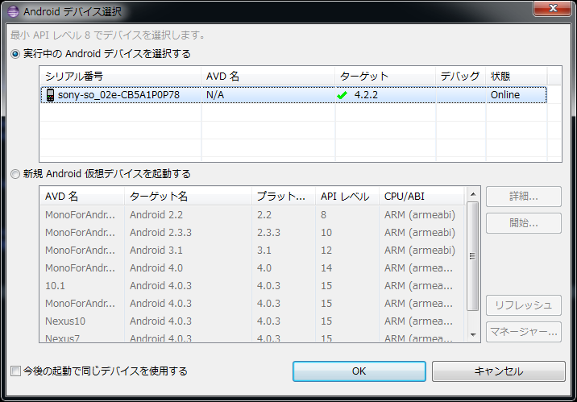
Task: Select the 10.1 AVD entry
Action: tap(252, 286)
